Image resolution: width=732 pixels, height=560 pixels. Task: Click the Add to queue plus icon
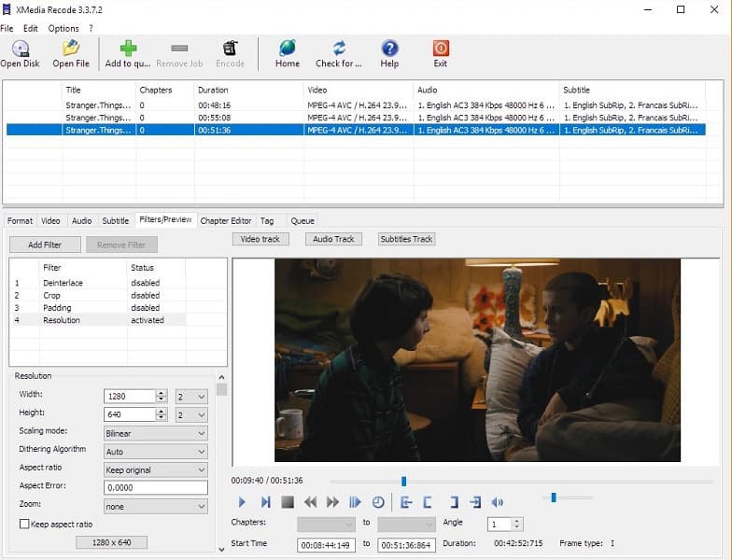coord(129,49)
